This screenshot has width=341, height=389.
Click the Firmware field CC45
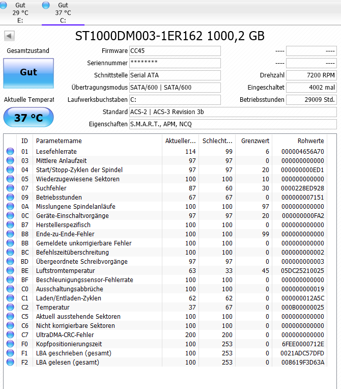click(x=175, y=51)
